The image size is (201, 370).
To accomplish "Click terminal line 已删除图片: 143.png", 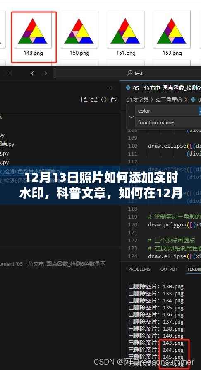I will (x=156, y=343).
